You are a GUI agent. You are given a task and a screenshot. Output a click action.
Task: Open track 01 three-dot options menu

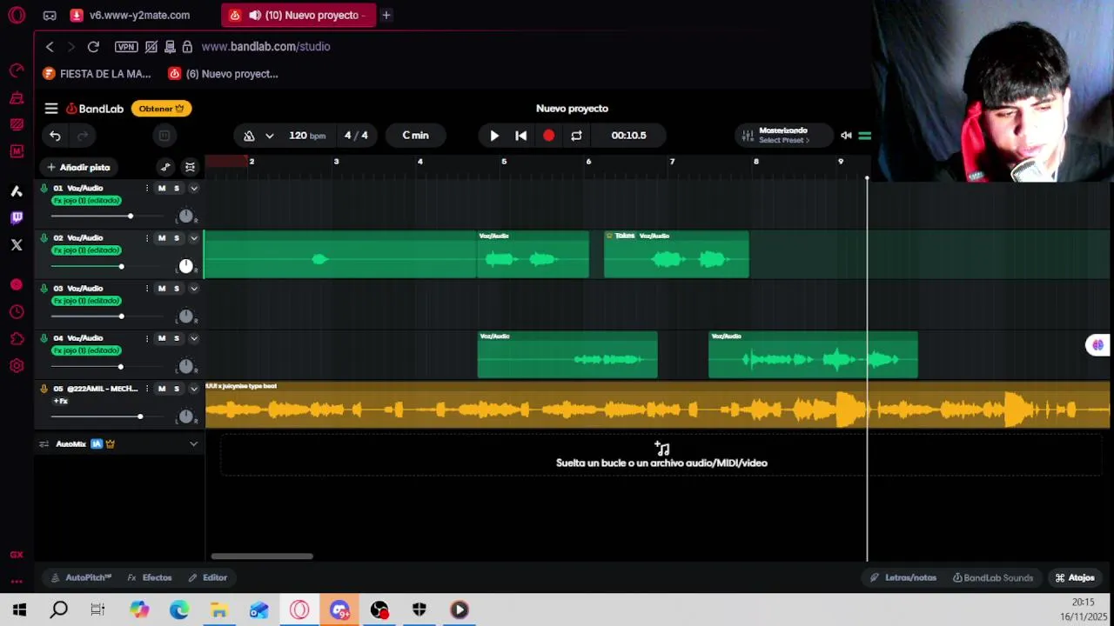[146, 188]
